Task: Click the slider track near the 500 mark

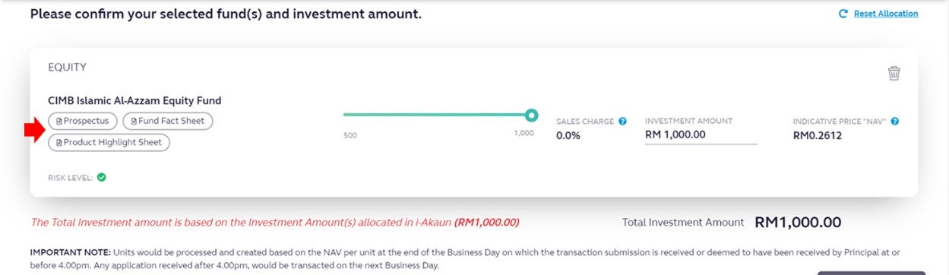Action: coord(350,115)
